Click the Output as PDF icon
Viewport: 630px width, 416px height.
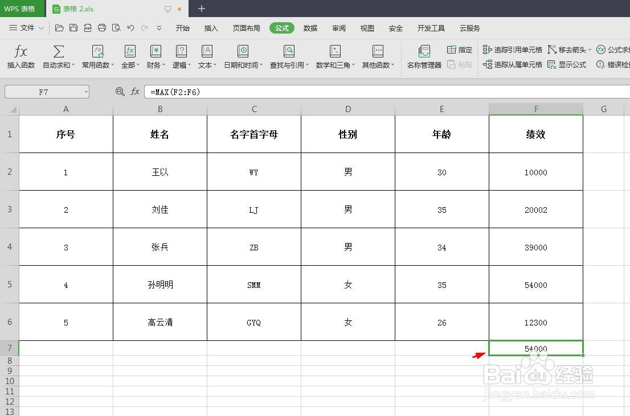click(x=88, y=27)
